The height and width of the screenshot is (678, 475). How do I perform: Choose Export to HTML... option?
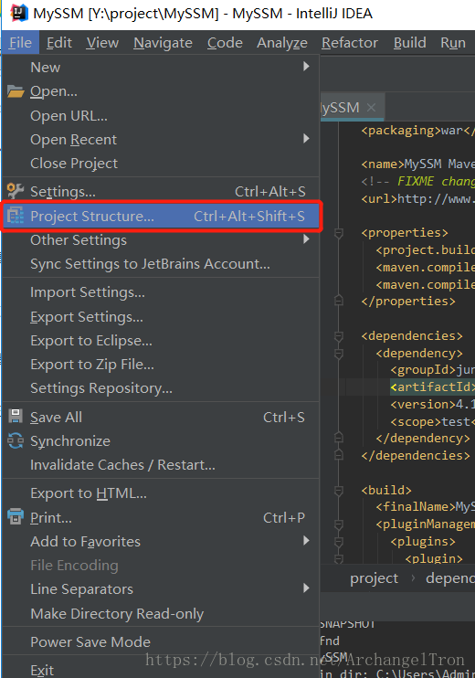point(161,493)
